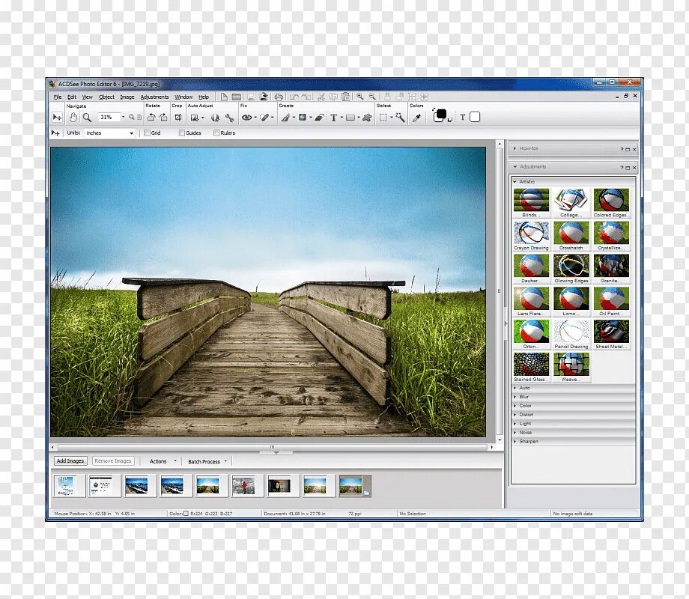Click the Zoom Out toolbar icon
689x599 pixels.
372,97
